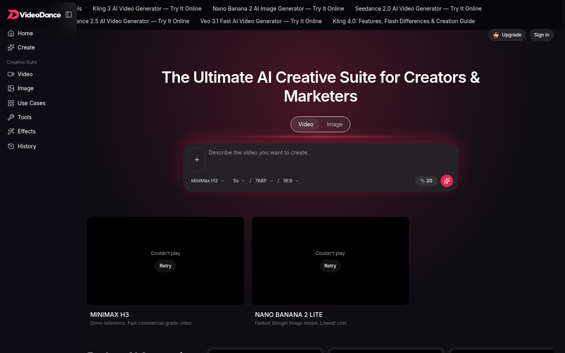The width and height of the screenshot is (565, 353).
Task: Open the 768P resolution dropdown
Action: pos(264,181)
